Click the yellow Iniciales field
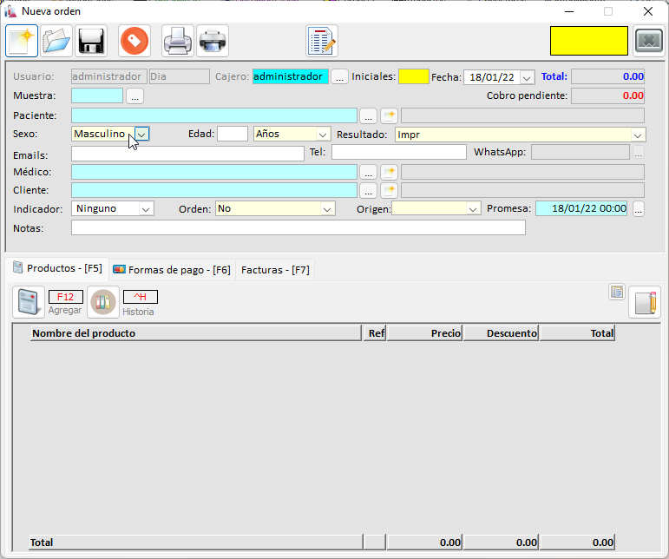 [413, 76]
